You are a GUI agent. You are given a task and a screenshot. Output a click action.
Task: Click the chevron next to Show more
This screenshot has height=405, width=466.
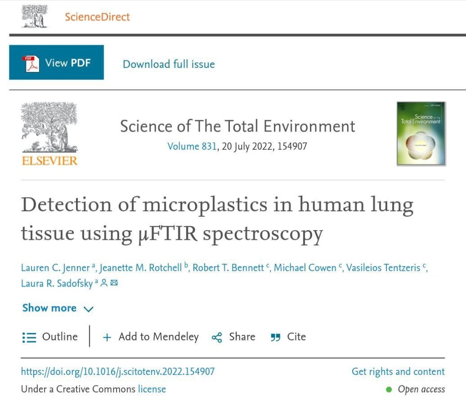click(x=88, y=309)
